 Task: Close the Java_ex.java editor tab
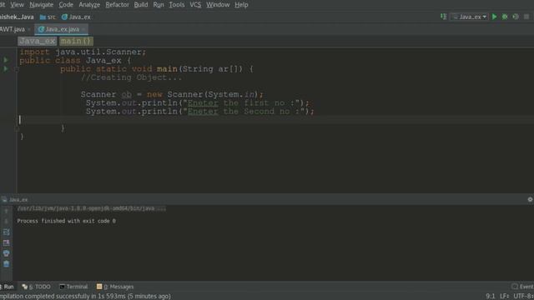coord(83,30)
